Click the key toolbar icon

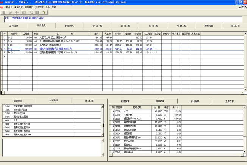tap(17, 12)
